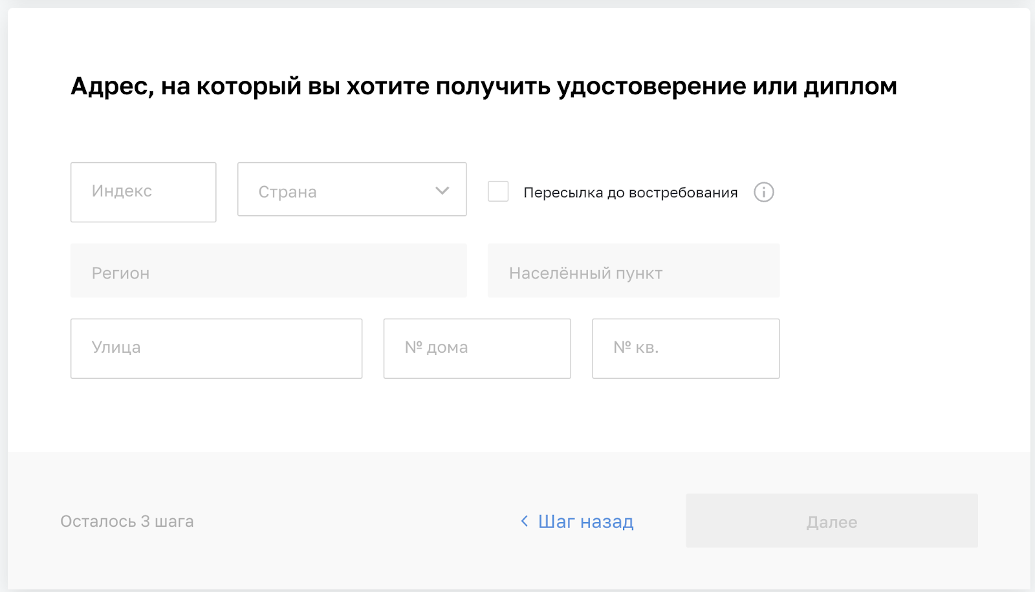Click the Регион field
Image resolution: width=1035 pixels, height=592 pixels.
point(268,271)
